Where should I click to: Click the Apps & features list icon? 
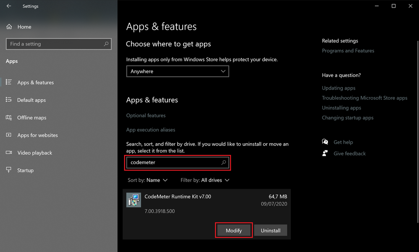point(8,82)
